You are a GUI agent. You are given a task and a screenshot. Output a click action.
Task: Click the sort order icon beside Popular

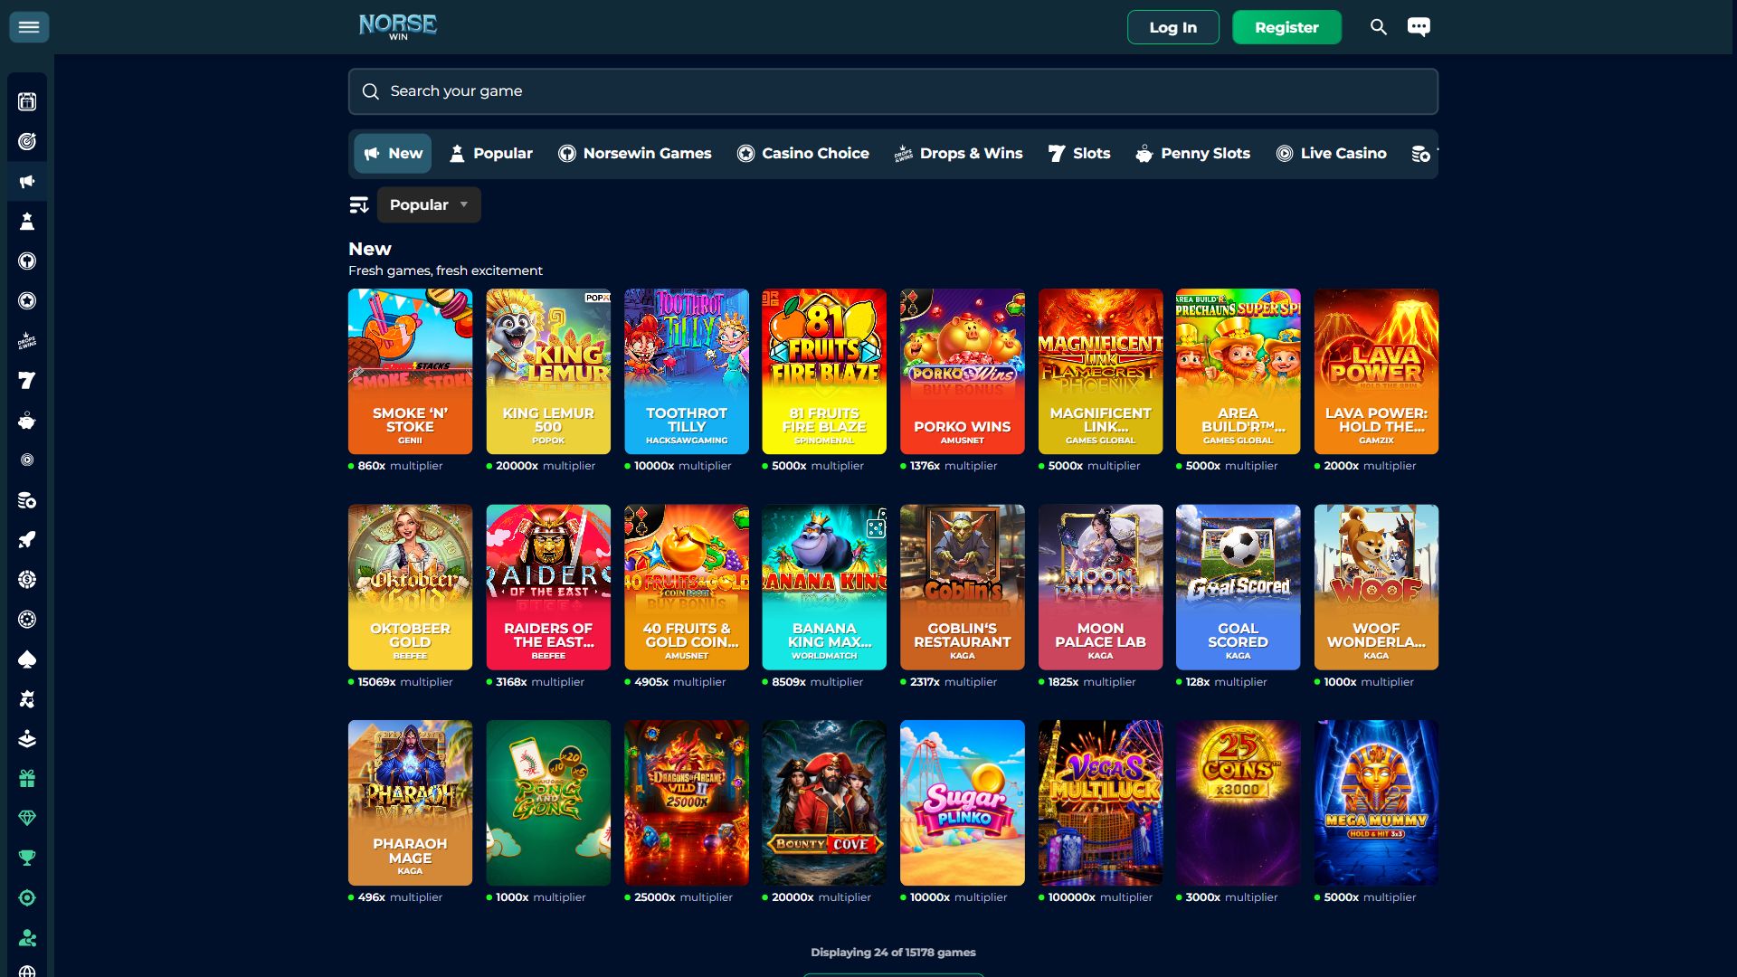[359, 205]
